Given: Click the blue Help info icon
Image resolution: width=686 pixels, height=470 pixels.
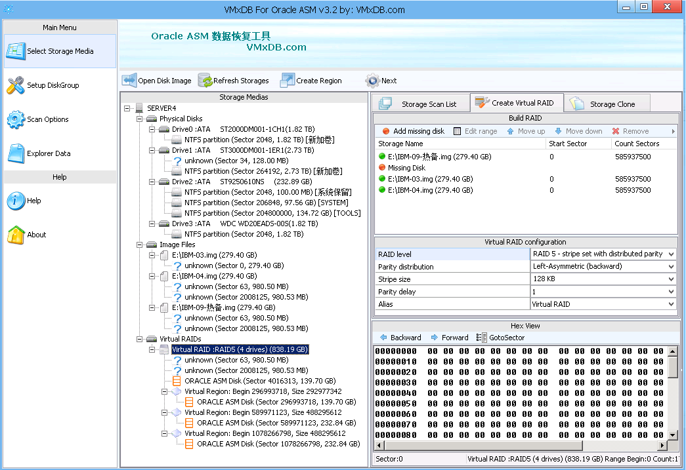Looking at the screenshot, I should click(16, 201).
